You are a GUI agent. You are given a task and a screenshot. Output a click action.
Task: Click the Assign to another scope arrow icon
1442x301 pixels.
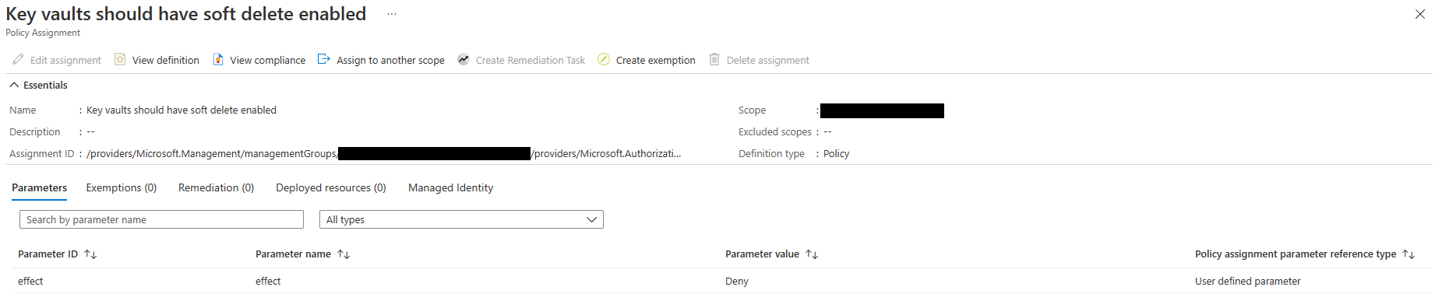(x=324, y=59)
